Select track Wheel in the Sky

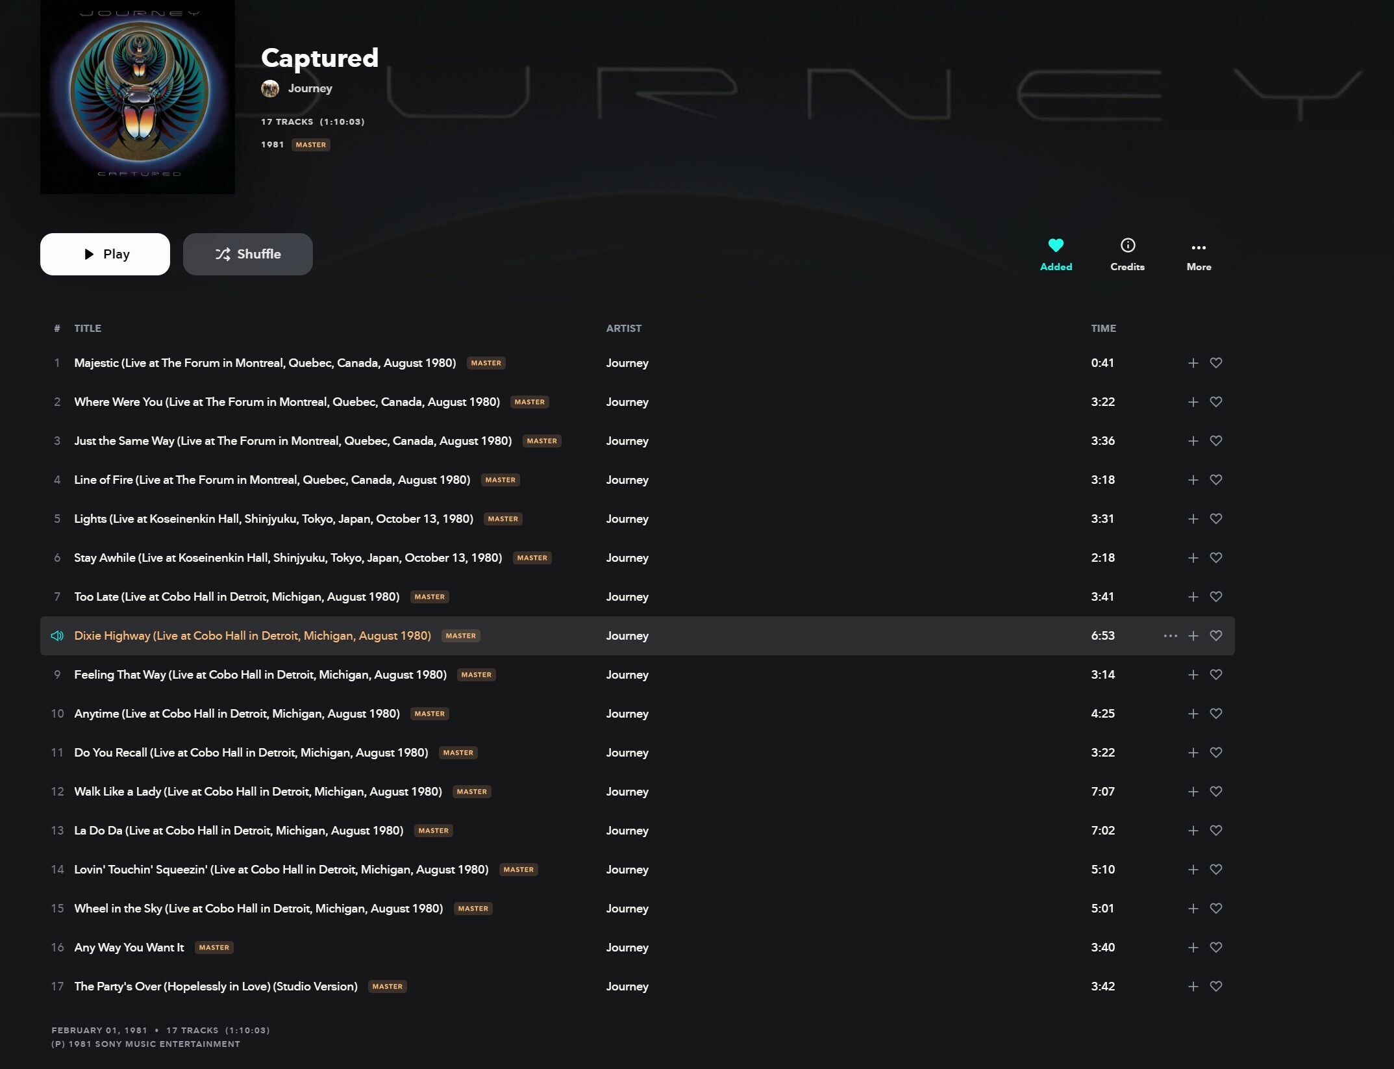click(258, 909)
